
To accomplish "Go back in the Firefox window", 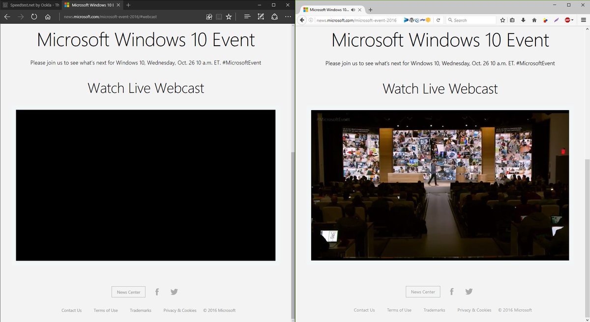I will point(303,20).
